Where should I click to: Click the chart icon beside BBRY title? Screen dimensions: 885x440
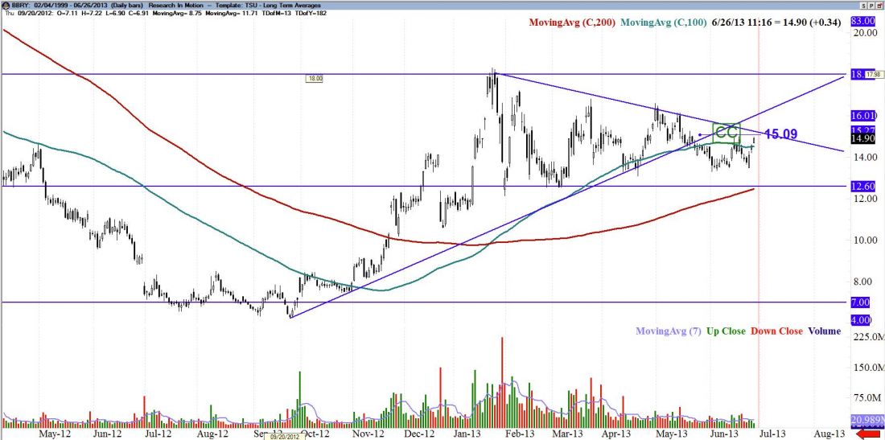point(6,6)
